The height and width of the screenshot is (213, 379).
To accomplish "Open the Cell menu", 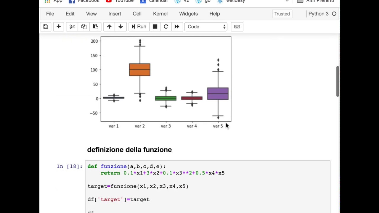I will point(137,14).
